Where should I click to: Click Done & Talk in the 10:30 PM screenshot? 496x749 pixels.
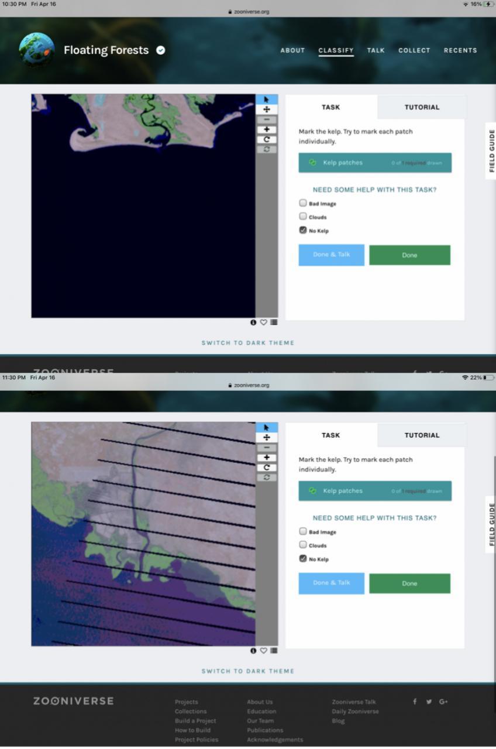click(332, 255)
